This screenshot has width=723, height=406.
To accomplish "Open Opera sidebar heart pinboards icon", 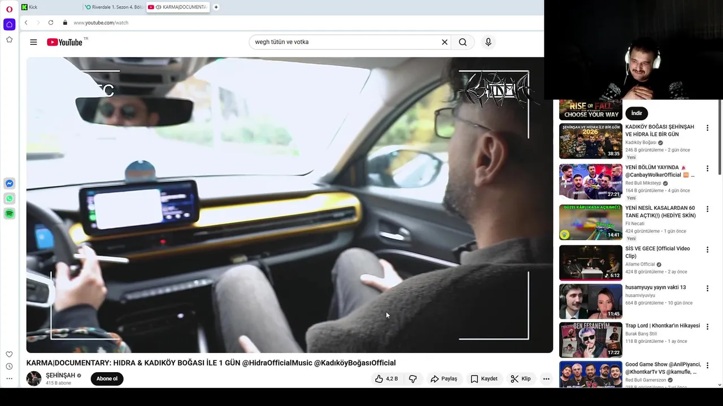I will pyautogui.click(x=9, y=354).
